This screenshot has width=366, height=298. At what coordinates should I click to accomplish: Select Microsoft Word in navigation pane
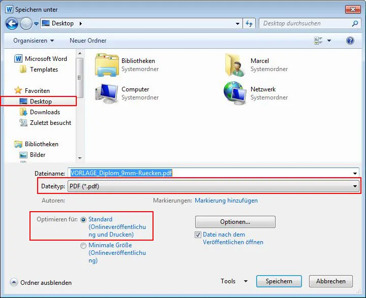pyautogui.click(x=41, y=59)
